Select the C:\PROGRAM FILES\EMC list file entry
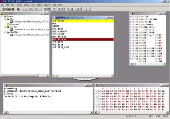170x119 pixels. tap(31, 30)
